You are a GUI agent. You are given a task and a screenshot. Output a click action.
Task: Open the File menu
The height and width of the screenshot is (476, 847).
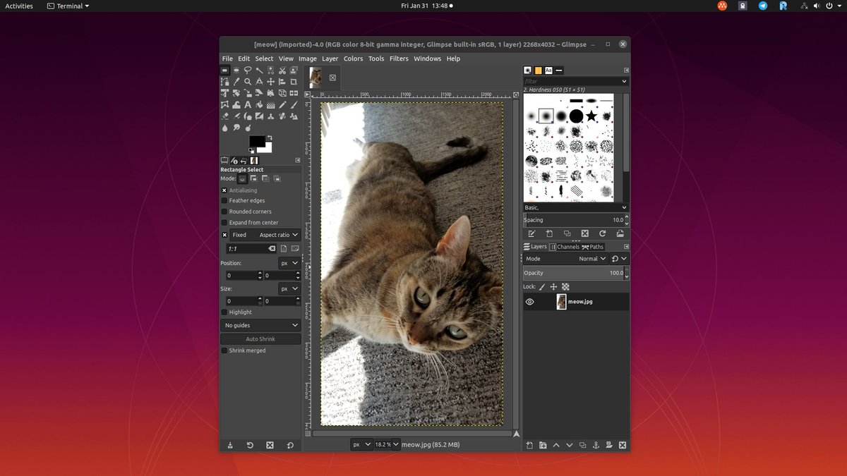[x=227, y=59]
